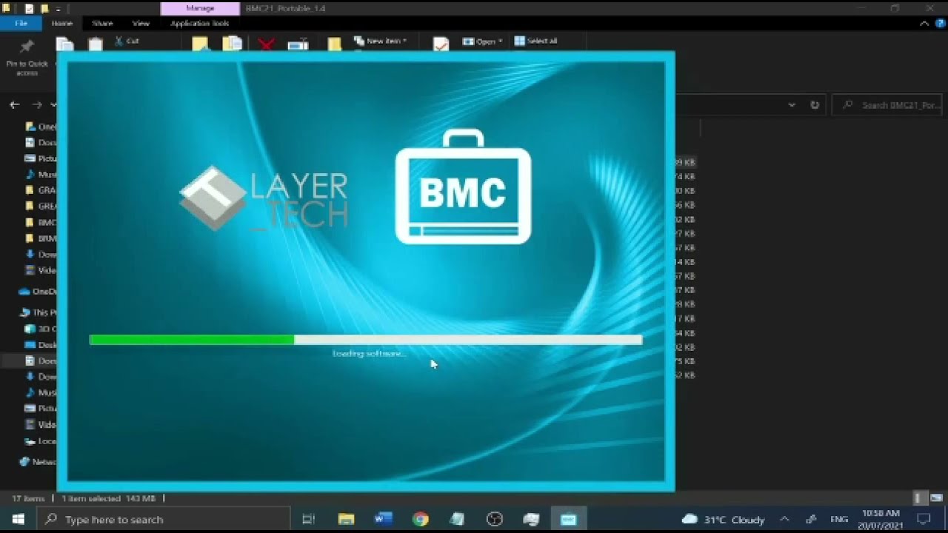Viewport: 948px width, 533px height.
Task: Go back with the Back arrow
Action: click(x=14, y=105)
